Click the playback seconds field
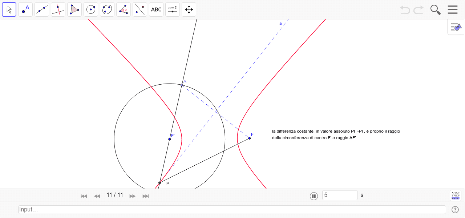 coord(340,195)
